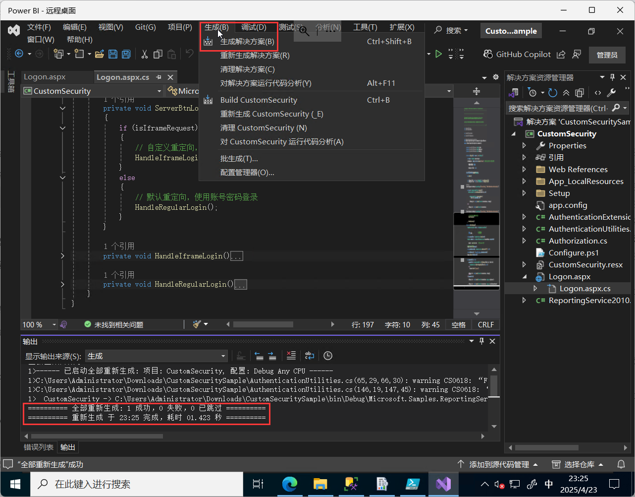Click the navigate backward arrow icon
The image size is (635, 497).
19,54
